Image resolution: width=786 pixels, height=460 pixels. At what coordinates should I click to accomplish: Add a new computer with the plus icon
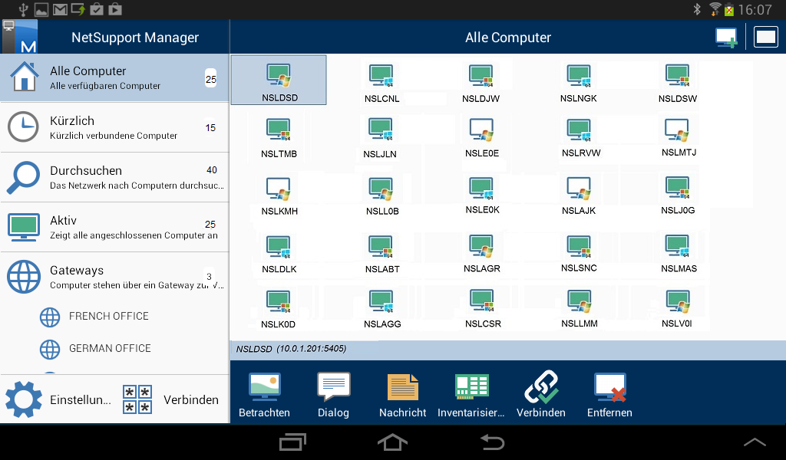[726, 36]
